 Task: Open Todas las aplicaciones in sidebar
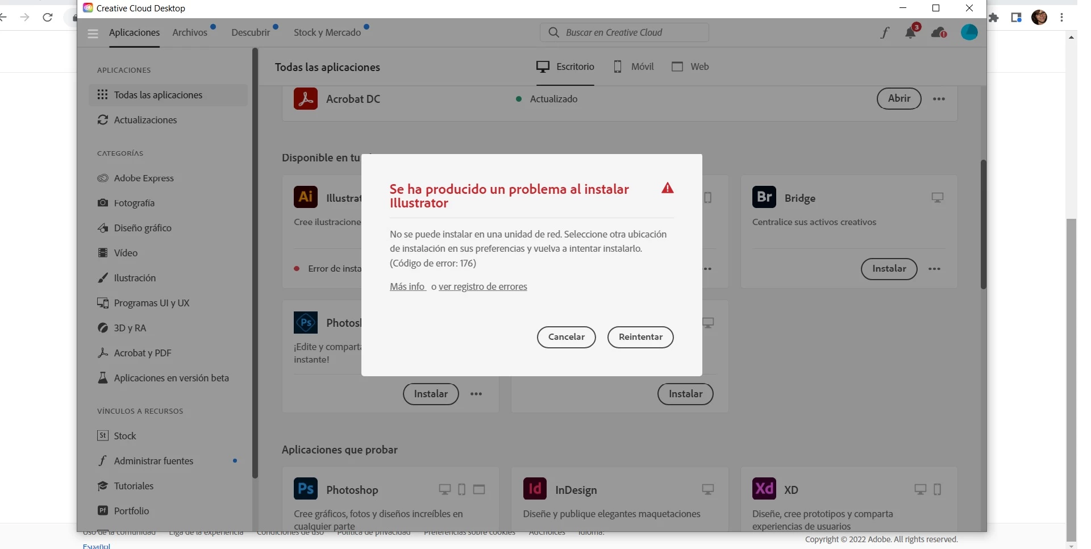[168, 95]
